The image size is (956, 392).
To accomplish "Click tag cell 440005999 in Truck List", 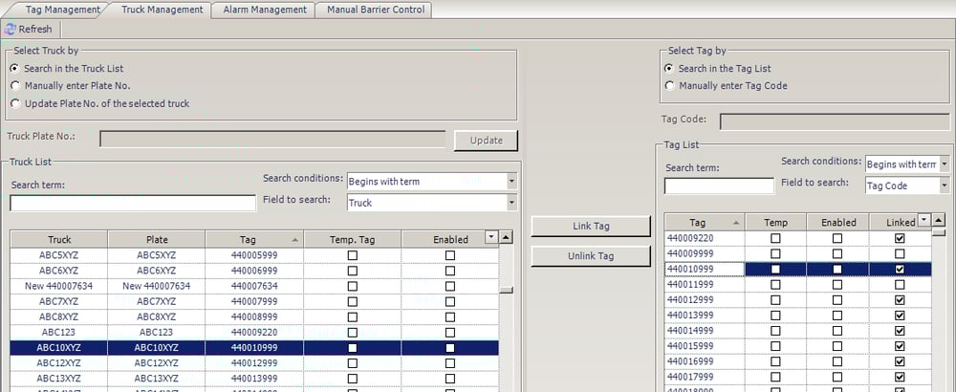I will [254, 255].
